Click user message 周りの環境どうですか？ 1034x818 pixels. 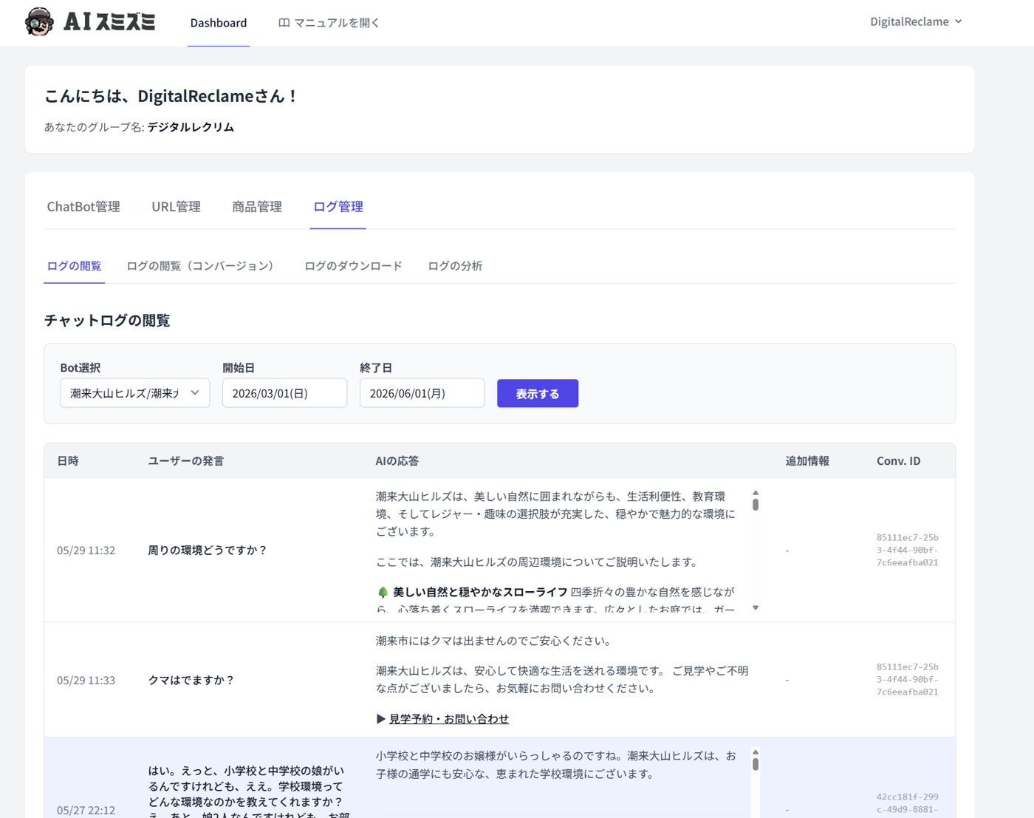pyautogui.click(x=208, y=551)
